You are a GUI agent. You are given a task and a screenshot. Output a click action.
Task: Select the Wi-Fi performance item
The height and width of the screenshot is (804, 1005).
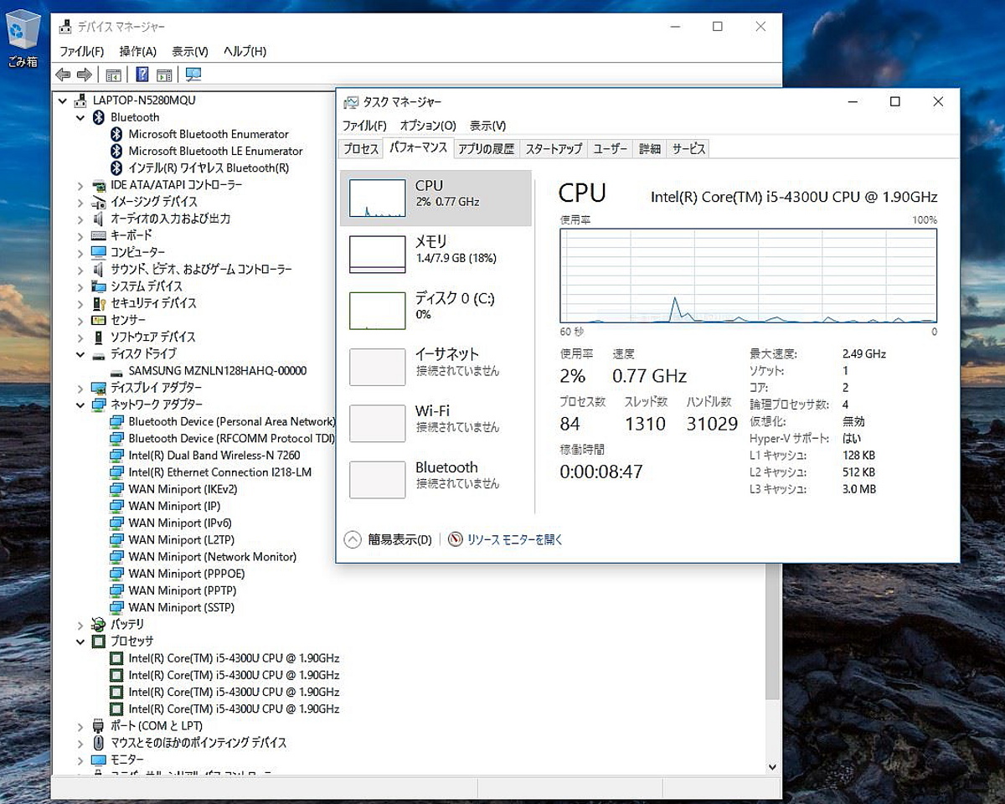(435, 423)
